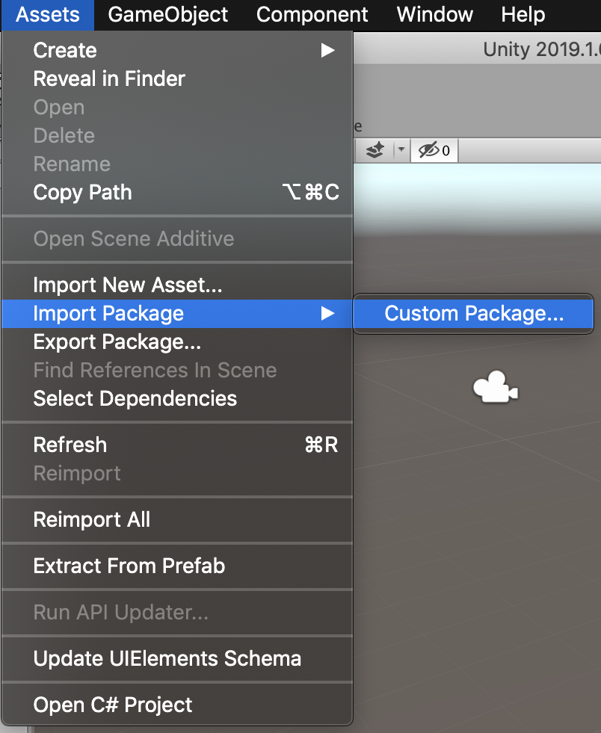Image resolution: width=601 pixels, height=733 pixels.
Task: Open the Help menu
Action: click(523, 14)
